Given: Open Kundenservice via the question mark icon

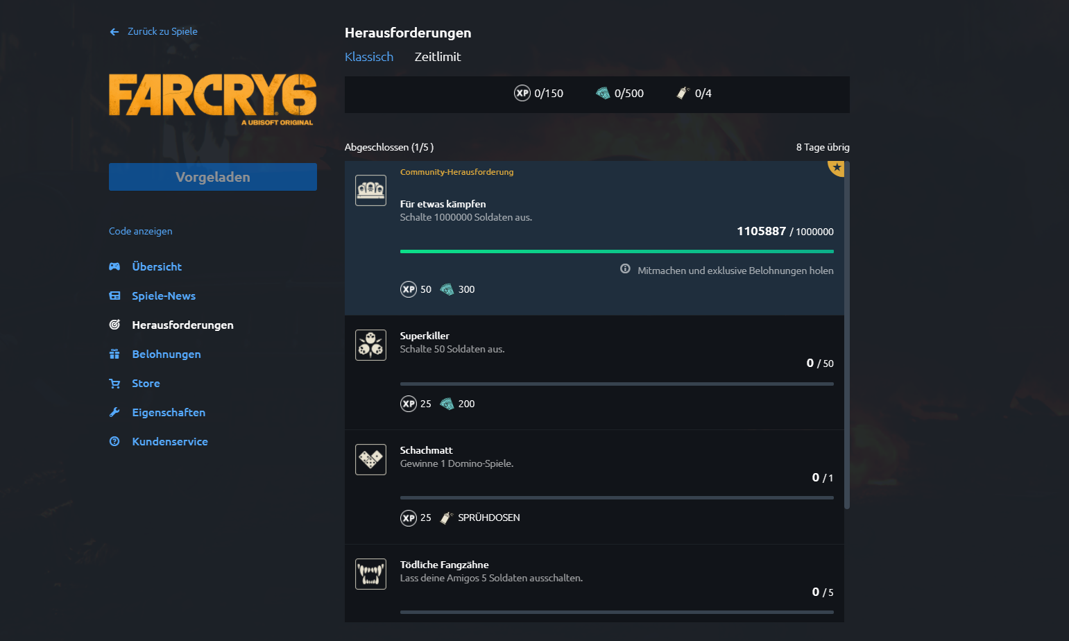Looking at the screenshot, I should click(x=114, y=441).
